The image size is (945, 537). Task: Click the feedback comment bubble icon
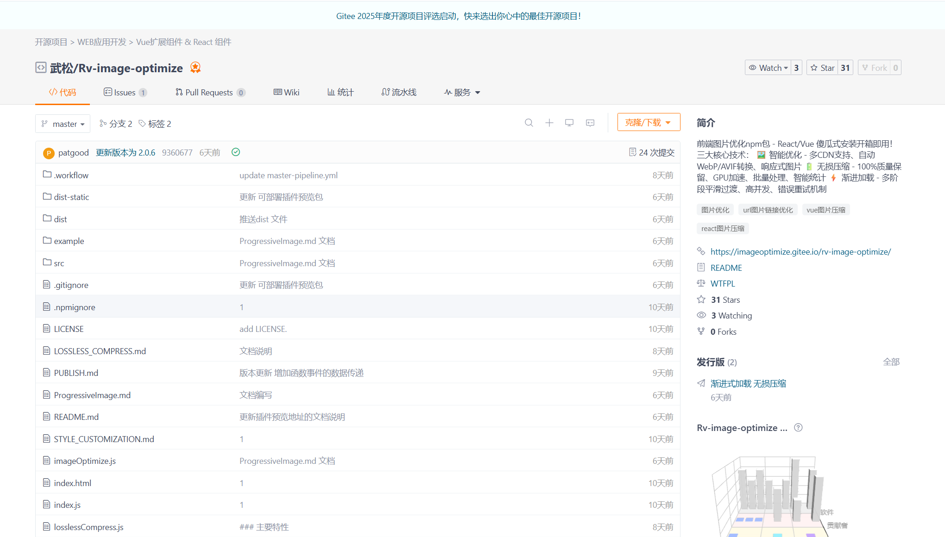[x=590, y=123]
